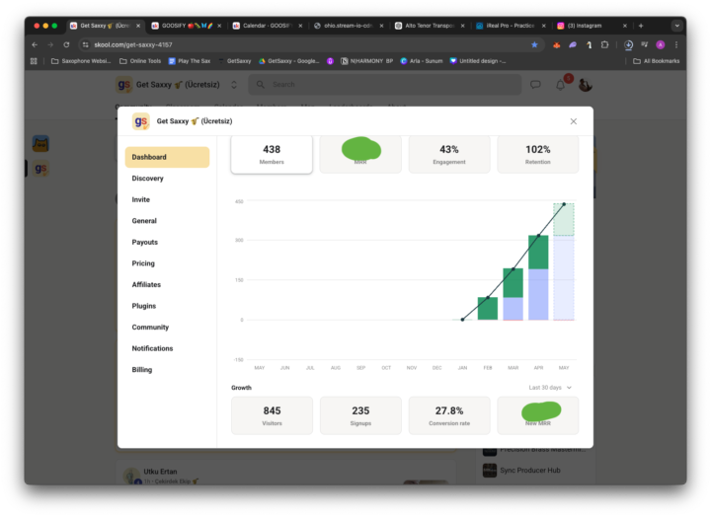Screen dimensions: 711x517
Task: Open the All Bookmarks folder
Action: [656, 61]
